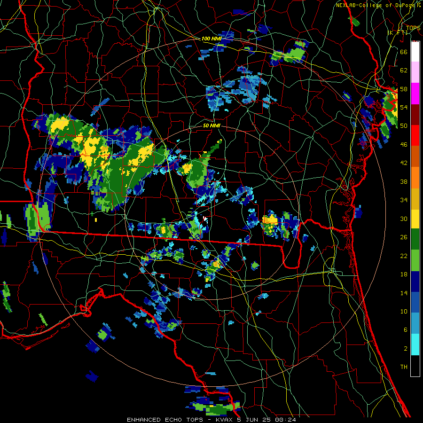Click the 5 JUN 25 date text

(254, 420)
